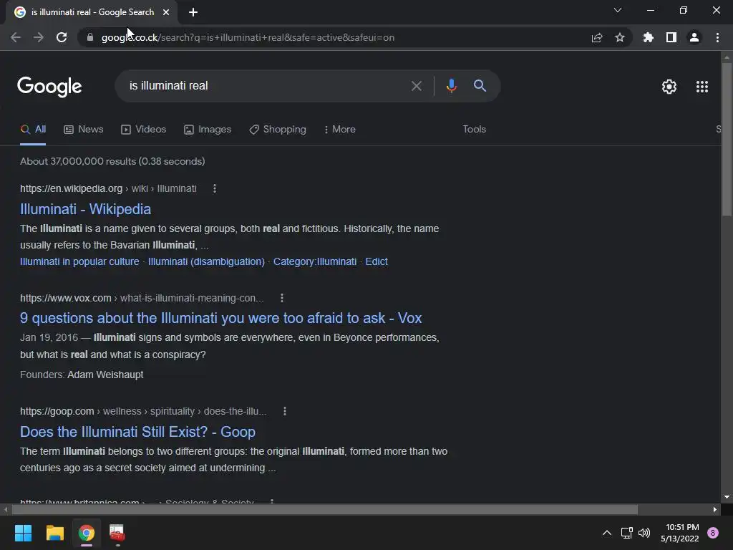The image size is (733, 550).
Task: Open Wikipedia result's three-dot menu
Action: pos(215,188)
